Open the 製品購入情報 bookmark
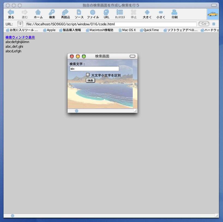 point(70,30)
